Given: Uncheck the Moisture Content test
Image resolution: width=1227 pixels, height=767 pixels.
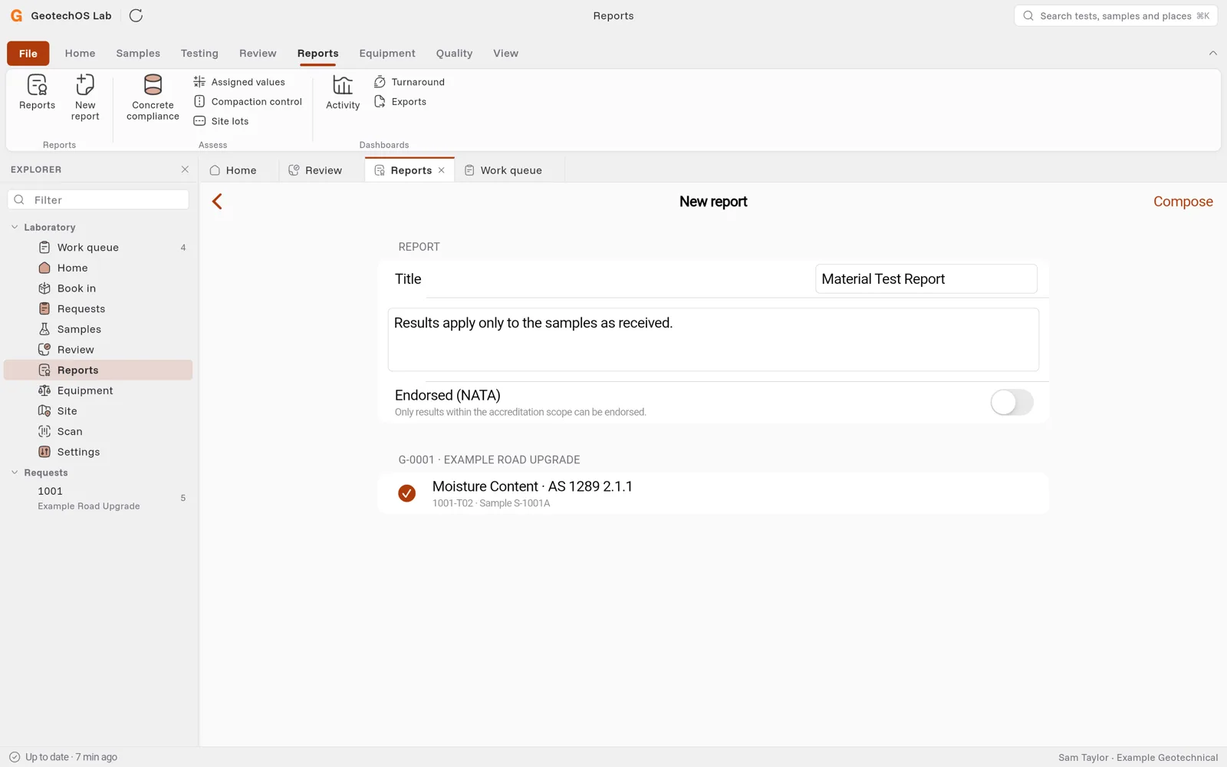Looking at the screenshot, I should pos(406,493).
